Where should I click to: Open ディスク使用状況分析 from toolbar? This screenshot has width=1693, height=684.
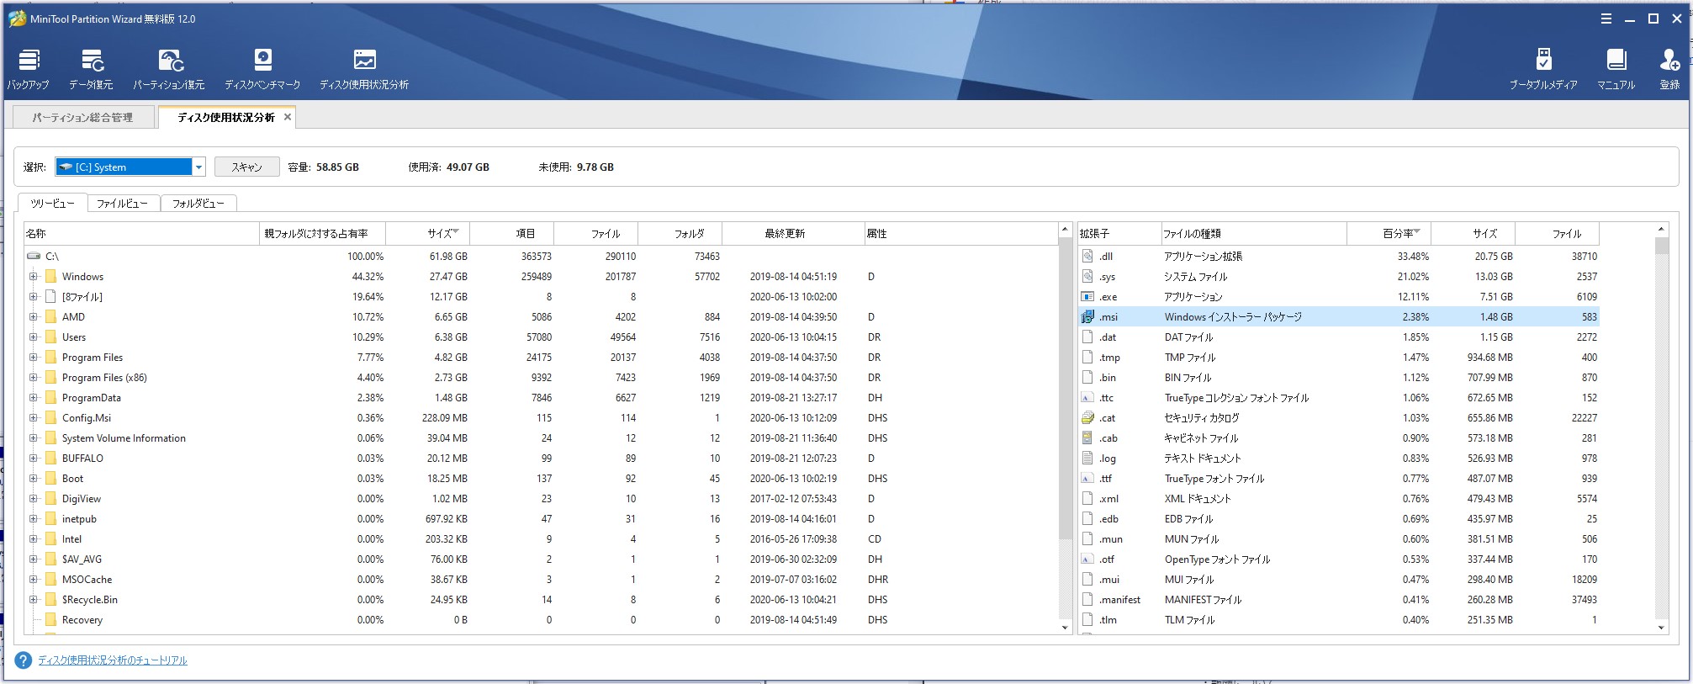pos(364,69)
